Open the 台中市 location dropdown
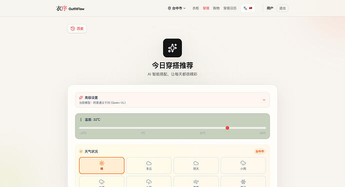This screenshot has width=345, height=187. pos(177,8)
